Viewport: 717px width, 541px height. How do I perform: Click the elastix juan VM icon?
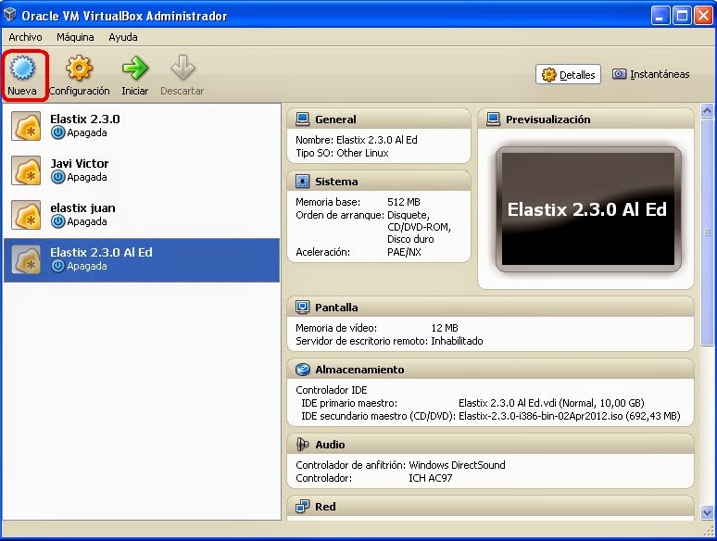click(x=26, y=215)
